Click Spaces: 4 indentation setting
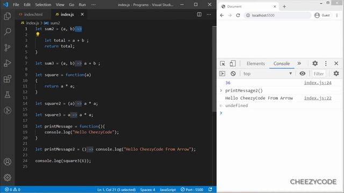The image size is (344, 193). pos(147,189)
